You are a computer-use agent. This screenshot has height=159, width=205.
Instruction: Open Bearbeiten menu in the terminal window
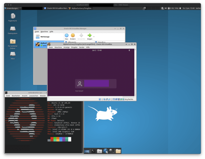point(16,96)
